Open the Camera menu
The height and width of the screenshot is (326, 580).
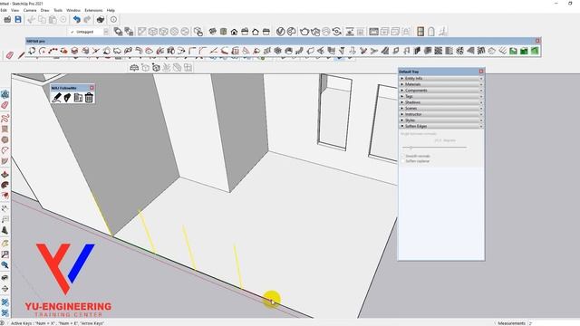click(30, 10)
